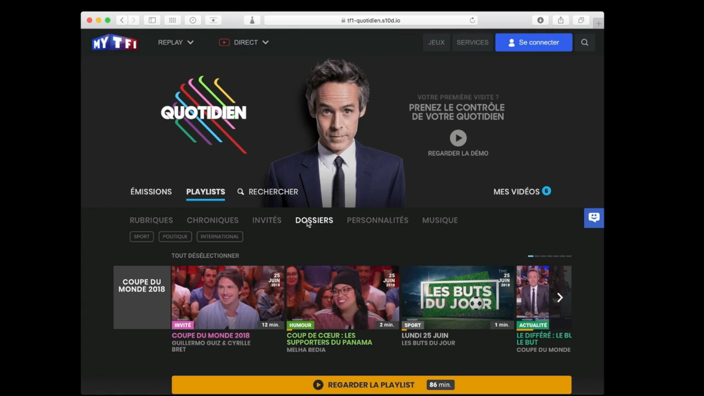Expand the Replay dropdown menu

point(175,42)
